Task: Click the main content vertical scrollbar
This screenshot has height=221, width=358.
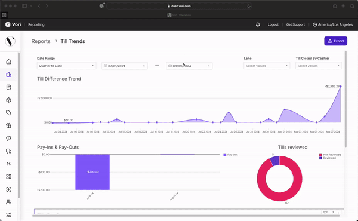Action: 345,99
